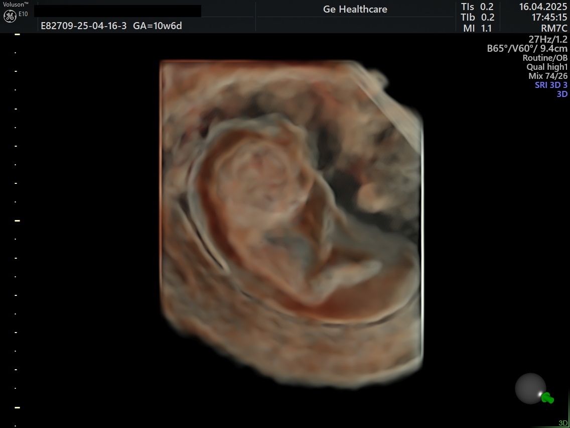This screenshot has width=570, height=428.
Task: Click the GE logo icon
Action: [10, 16]
